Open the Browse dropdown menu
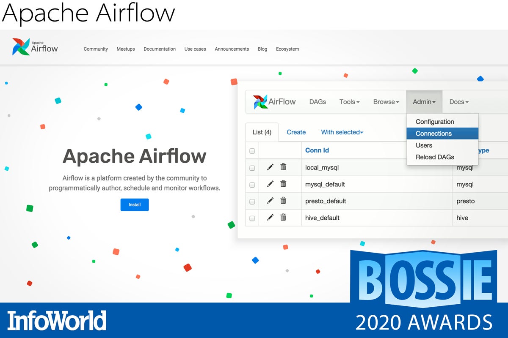This screenshot has width=508, height=338. point(386,102)
